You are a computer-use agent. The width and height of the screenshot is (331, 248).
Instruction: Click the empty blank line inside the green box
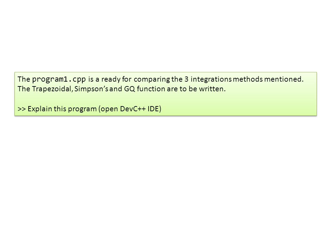click(x=165, y=99)
